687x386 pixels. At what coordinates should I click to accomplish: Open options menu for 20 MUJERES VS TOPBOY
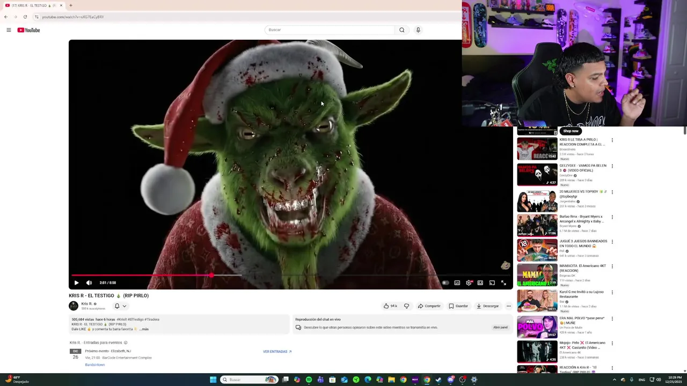[x=612, y=192]
